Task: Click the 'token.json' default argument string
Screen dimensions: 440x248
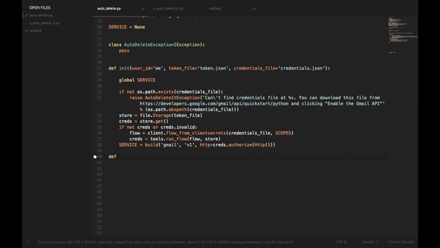Action: pos(213,68)
